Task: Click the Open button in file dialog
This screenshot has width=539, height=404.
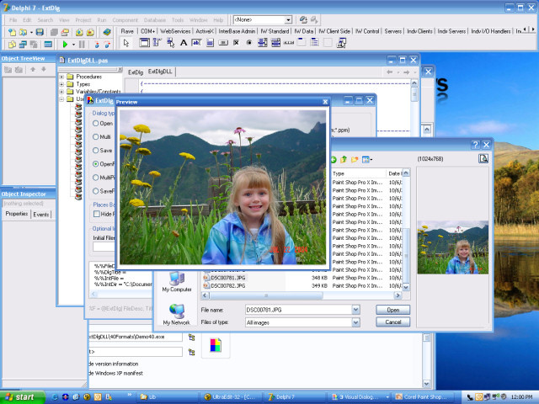Action: tap(393, 310)
